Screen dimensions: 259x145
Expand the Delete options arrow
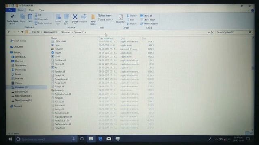pos(75,24)
